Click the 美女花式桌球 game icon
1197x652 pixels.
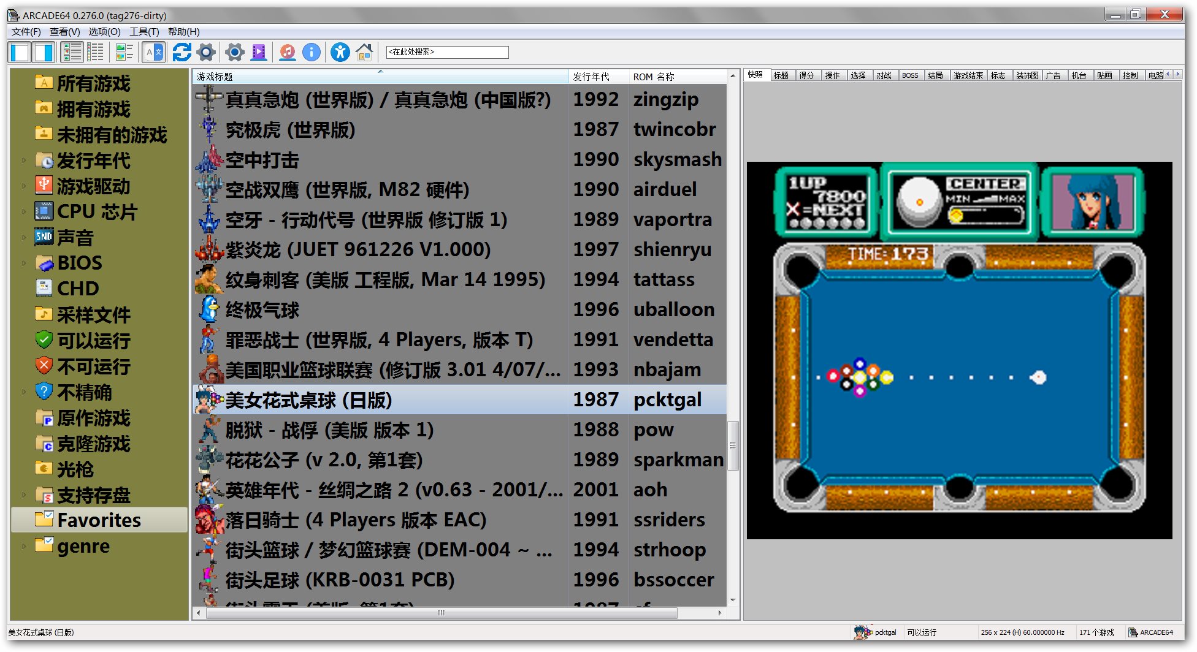tap(208, 400)
